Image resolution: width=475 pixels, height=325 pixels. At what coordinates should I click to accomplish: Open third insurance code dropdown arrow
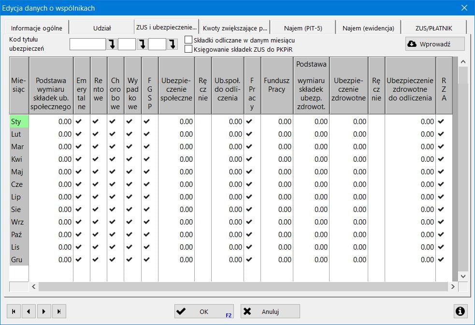[x=173, y=44]
